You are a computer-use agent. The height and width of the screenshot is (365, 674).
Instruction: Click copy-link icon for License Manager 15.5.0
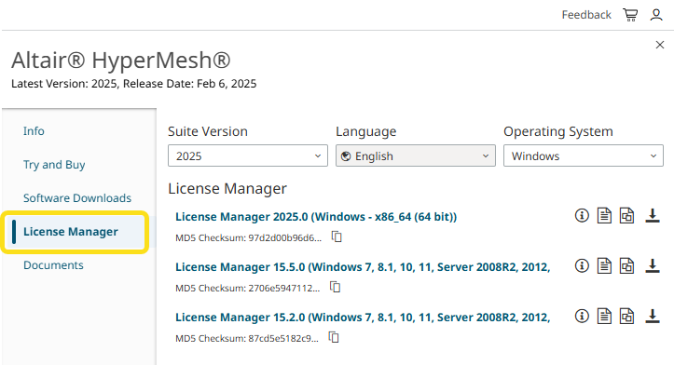(626, 265)
